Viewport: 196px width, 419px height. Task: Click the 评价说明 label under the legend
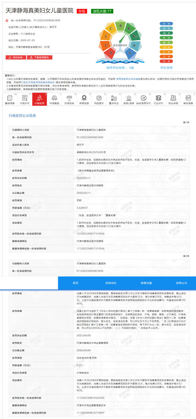[166, 68]
